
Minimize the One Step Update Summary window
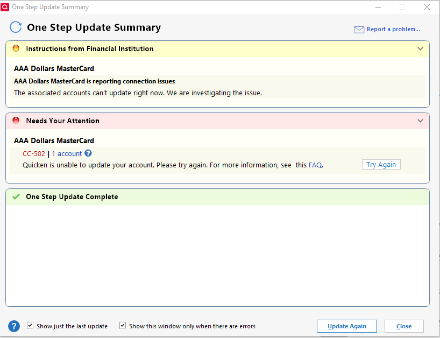(x=378, y=7)
